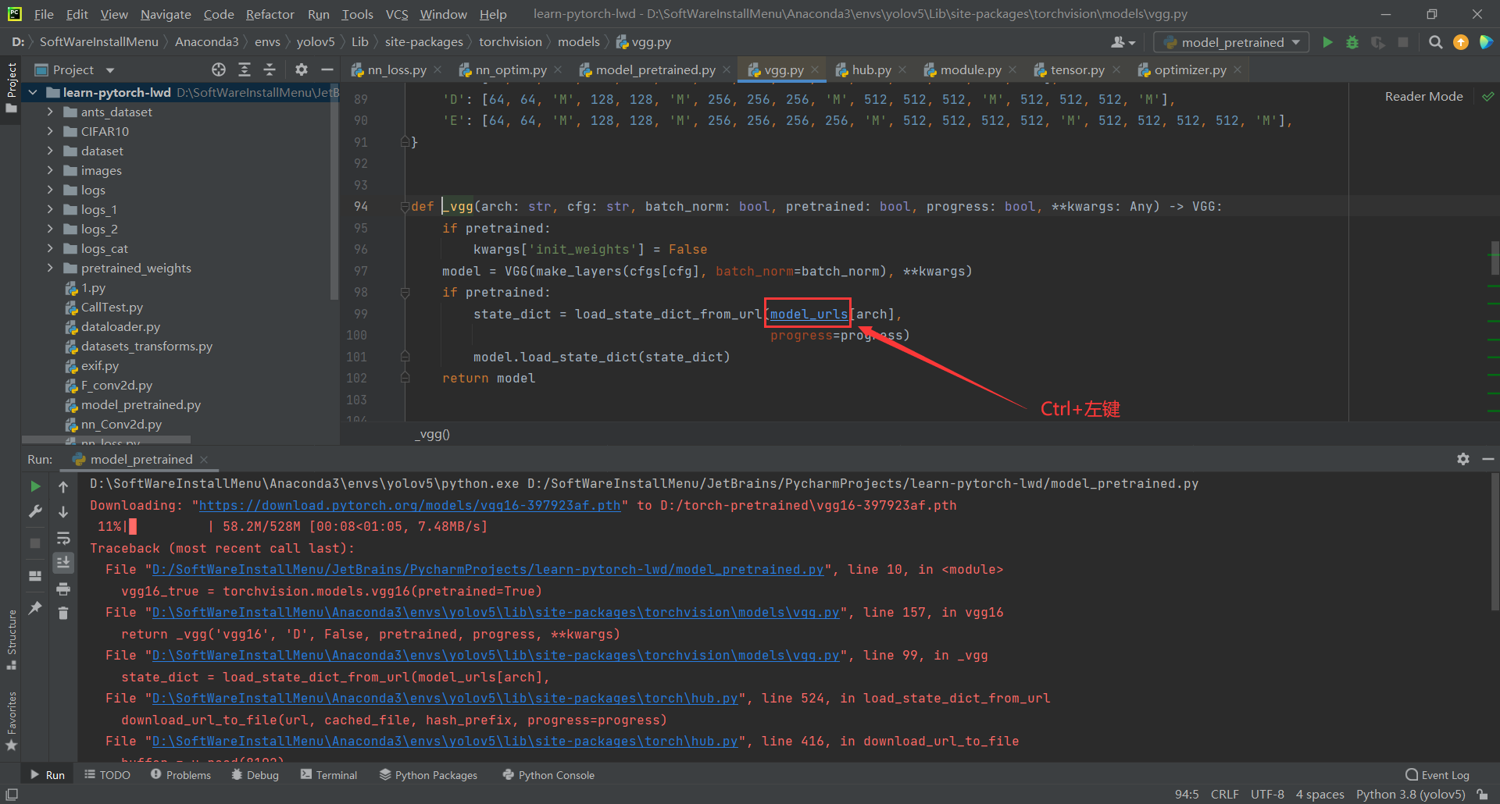This screenshot has height=804, width=1500.
Task: Expand the pretrained_weights folder
Action: (50, 268)
